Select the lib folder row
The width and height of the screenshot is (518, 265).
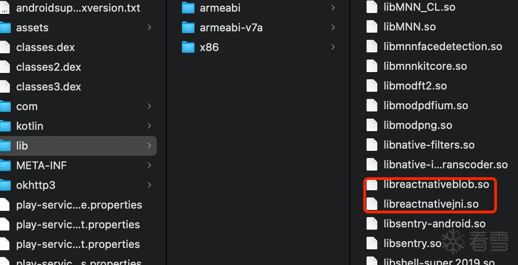78,145
